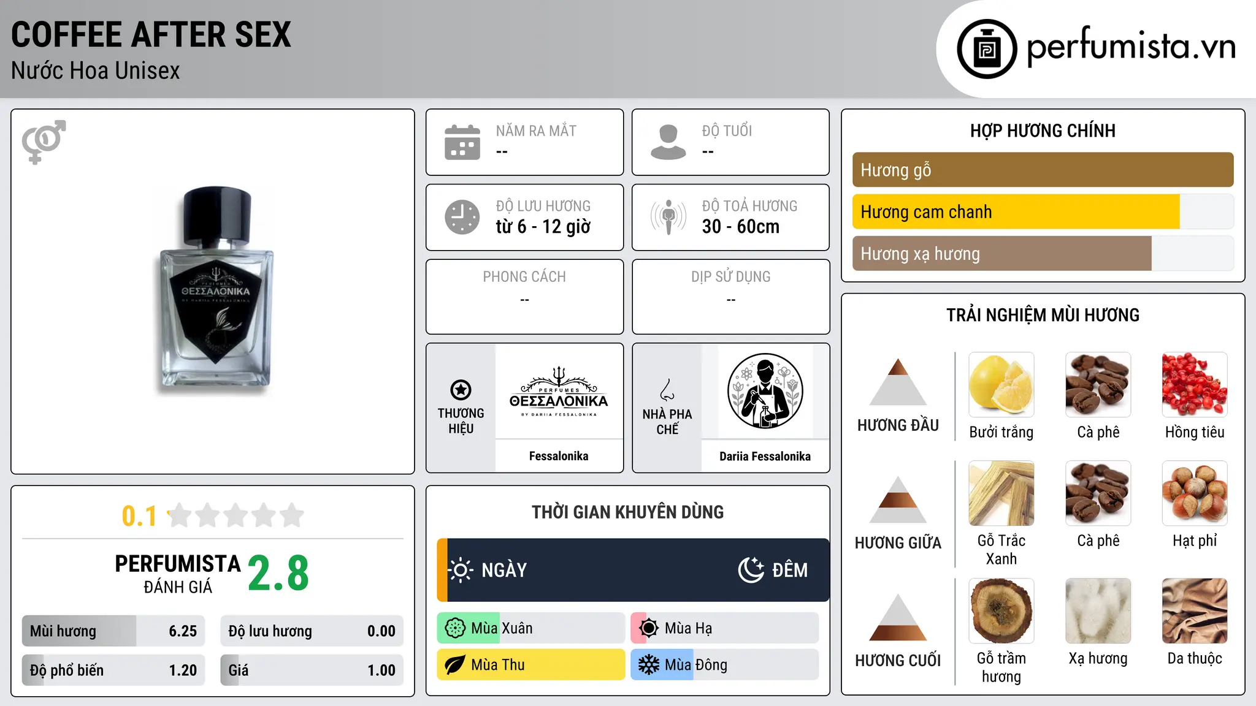The image size is (1256, 706).
Task: Click the Mùa Hạ season label
Action: (689, 628)
